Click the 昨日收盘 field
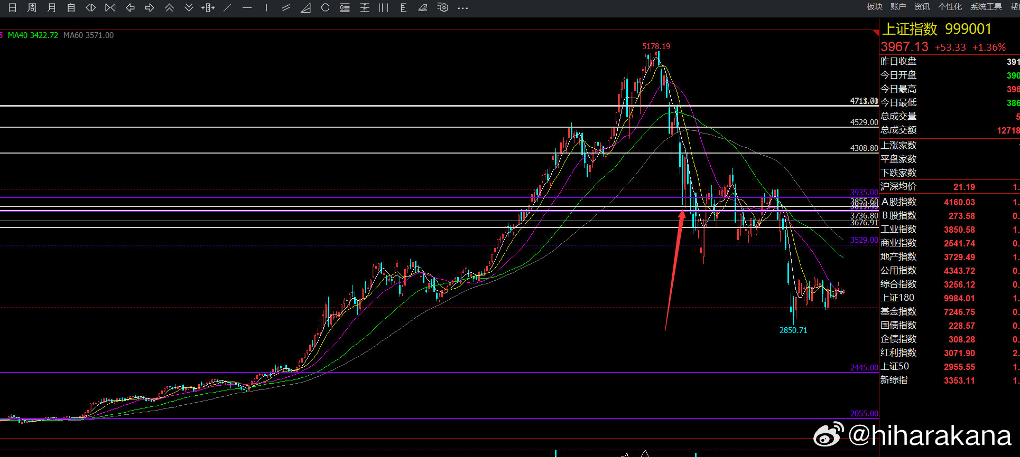Screen dimensions: 1020x457 point(950,62)
